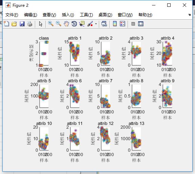
Task: Open the 帮助(H) menu
Action: (x=145, y=15)
